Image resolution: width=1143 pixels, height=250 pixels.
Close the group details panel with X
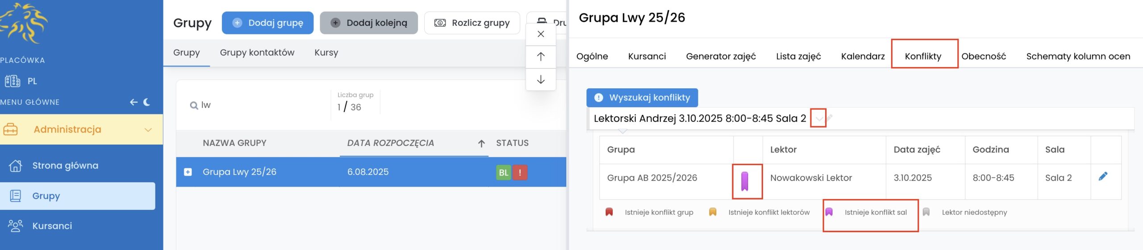(541, 34)
